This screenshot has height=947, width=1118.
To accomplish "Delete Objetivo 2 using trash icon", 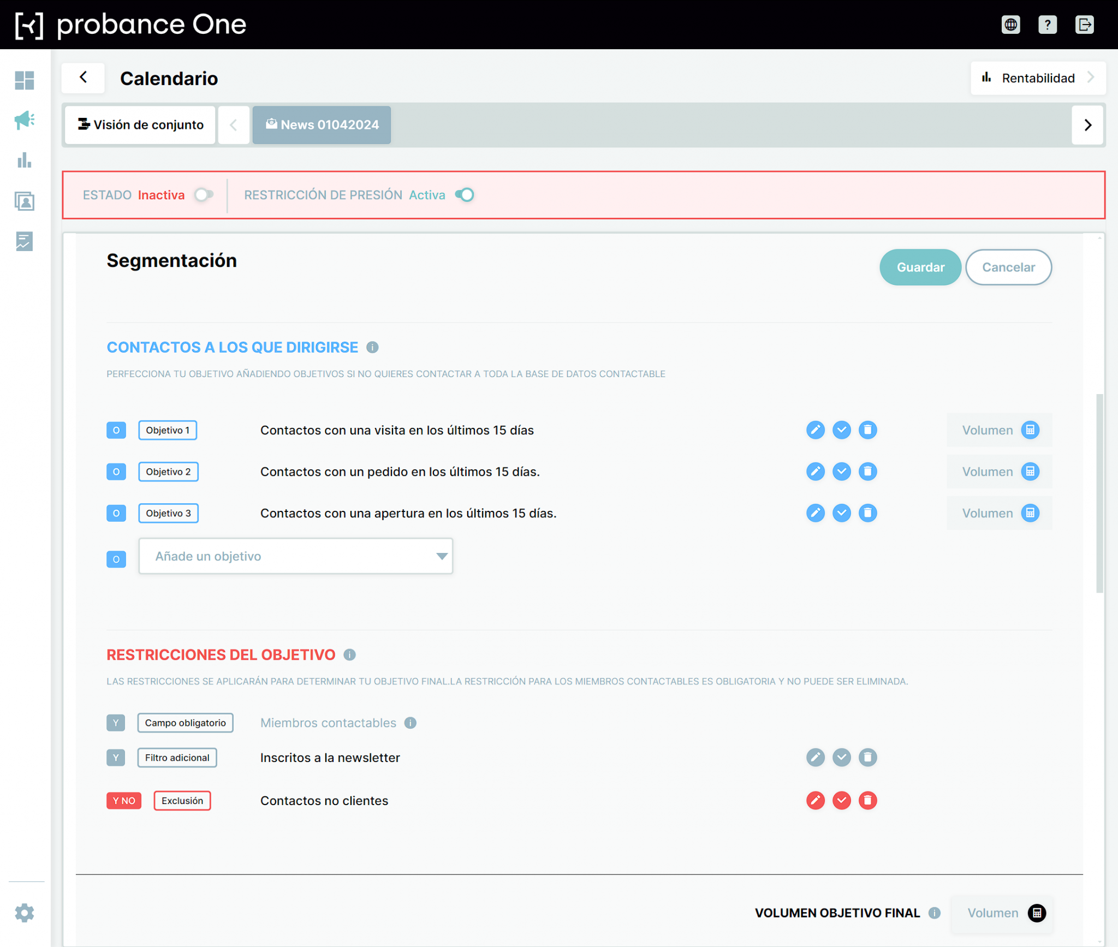I will pyautogui.click(x=867, y=472).
